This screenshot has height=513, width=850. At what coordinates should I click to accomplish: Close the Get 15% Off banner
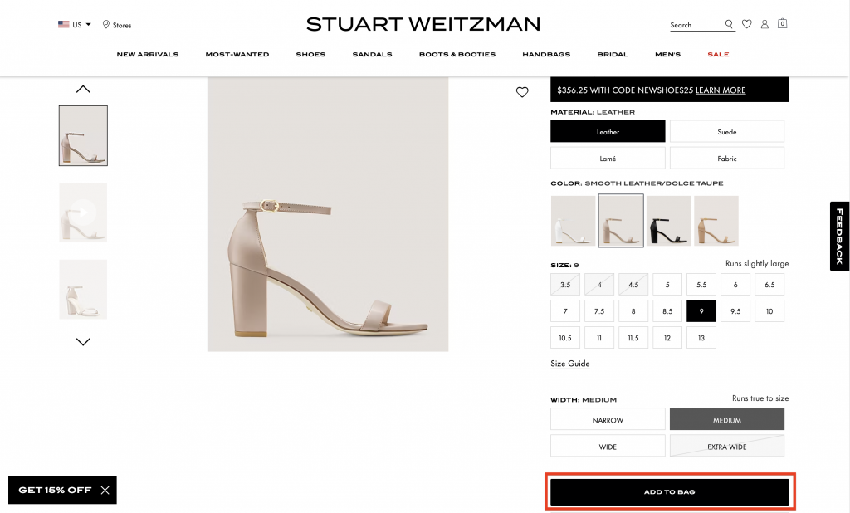[105, 490]
